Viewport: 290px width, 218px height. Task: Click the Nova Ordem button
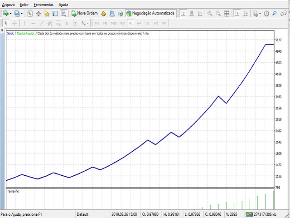tap(84, 13)
